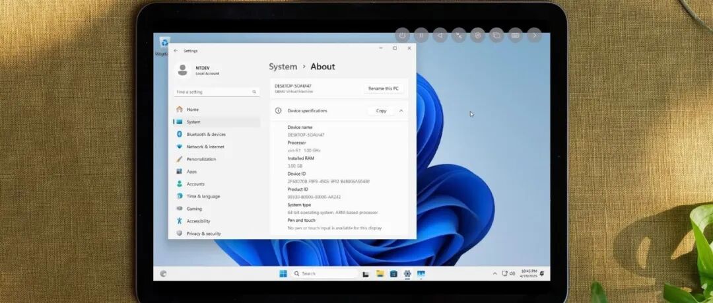Click the network icon in the system tray
Image resolution: width=713 pixels, height=303 pixels.
[x=505, y=273]
